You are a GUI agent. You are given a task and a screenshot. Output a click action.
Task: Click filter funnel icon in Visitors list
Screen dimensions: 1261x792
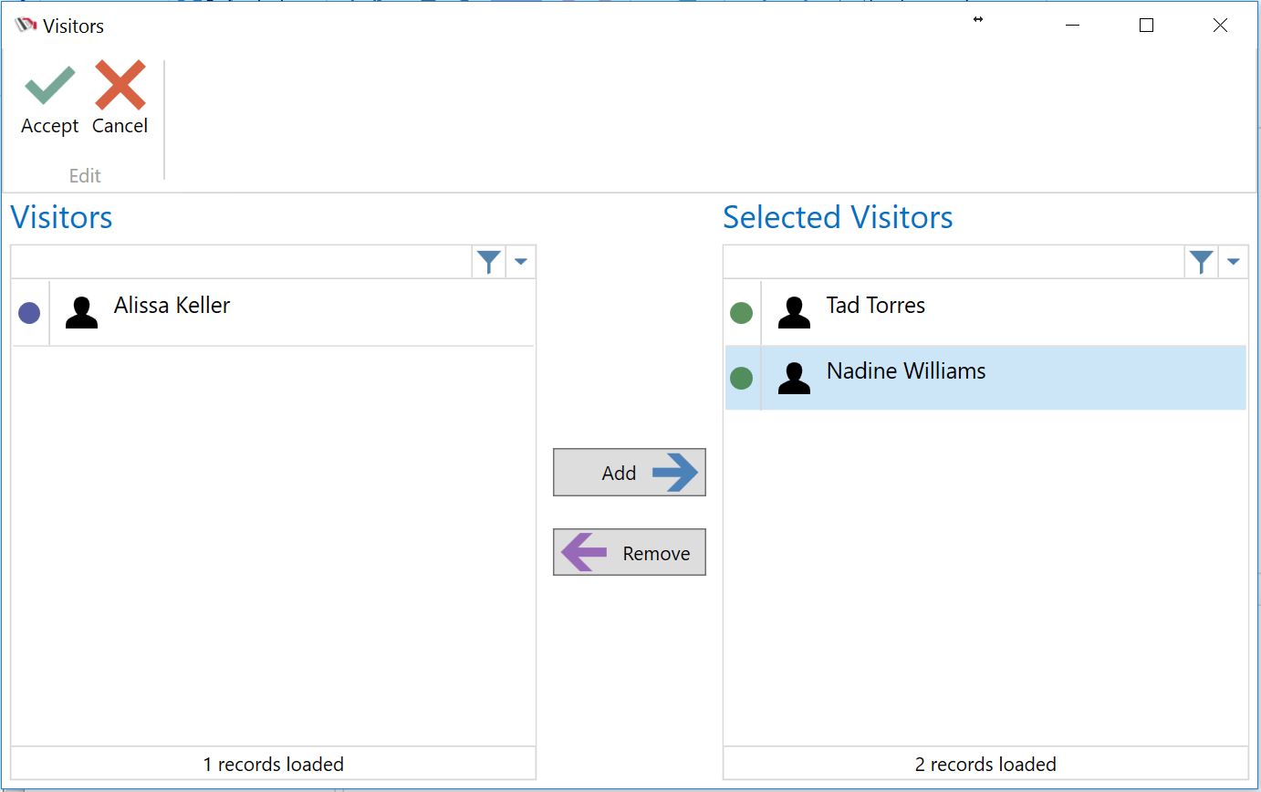tap(489, 262)
